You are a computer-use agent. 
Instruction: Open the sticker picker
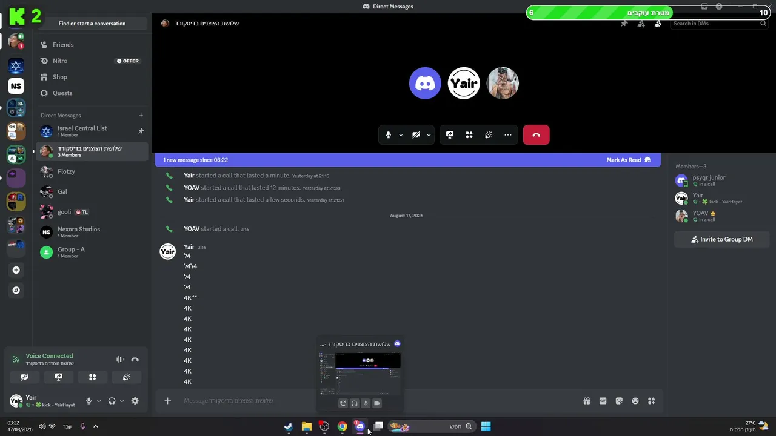coord(619,401)
